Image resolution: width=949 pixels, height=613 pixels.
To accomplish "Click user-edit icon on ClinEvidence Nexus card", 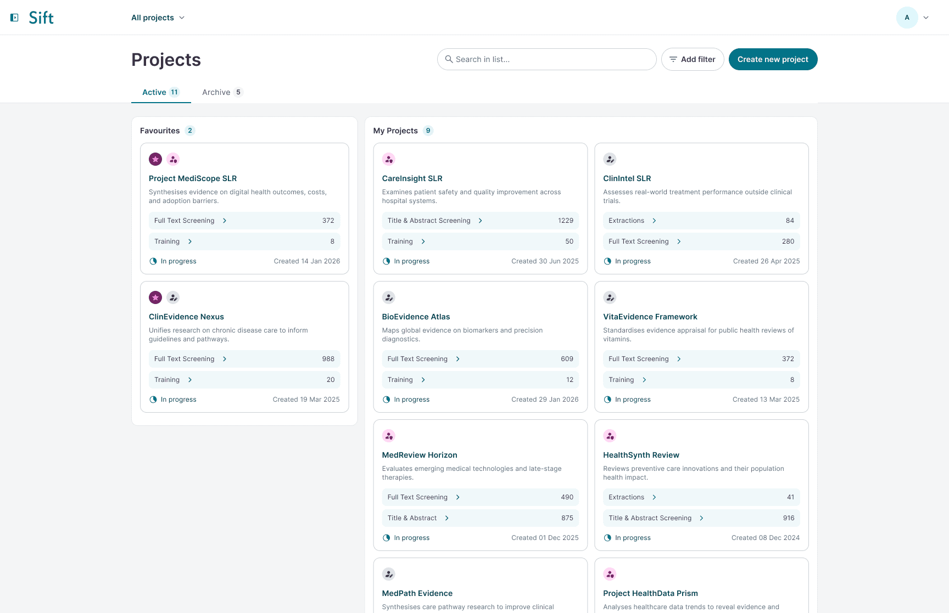I will click(173, 297).
